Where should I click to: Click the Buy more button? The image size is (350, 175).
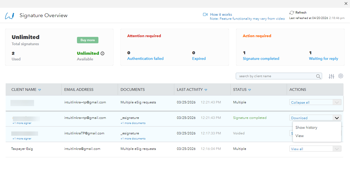(88, 40)
